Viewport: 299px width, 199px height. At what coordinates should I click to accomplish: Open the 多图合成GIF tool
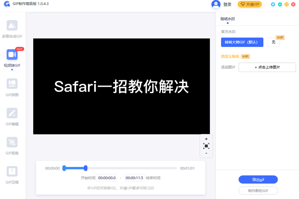tap(12, 26)
